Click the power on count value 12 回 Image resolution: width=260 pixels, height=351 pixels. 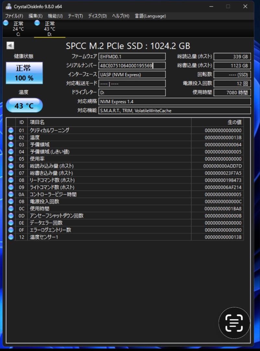pyautogui.click(x=232, y=84)
